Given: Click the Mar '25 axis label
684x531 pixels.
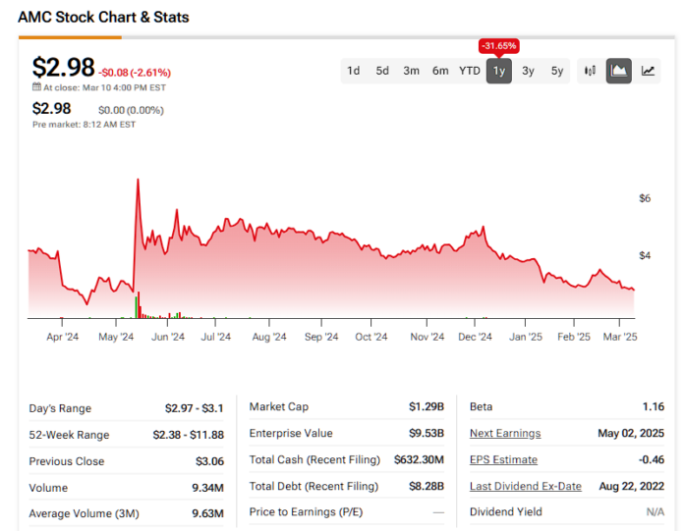Looking at the screenshot, I should [620, 337].
